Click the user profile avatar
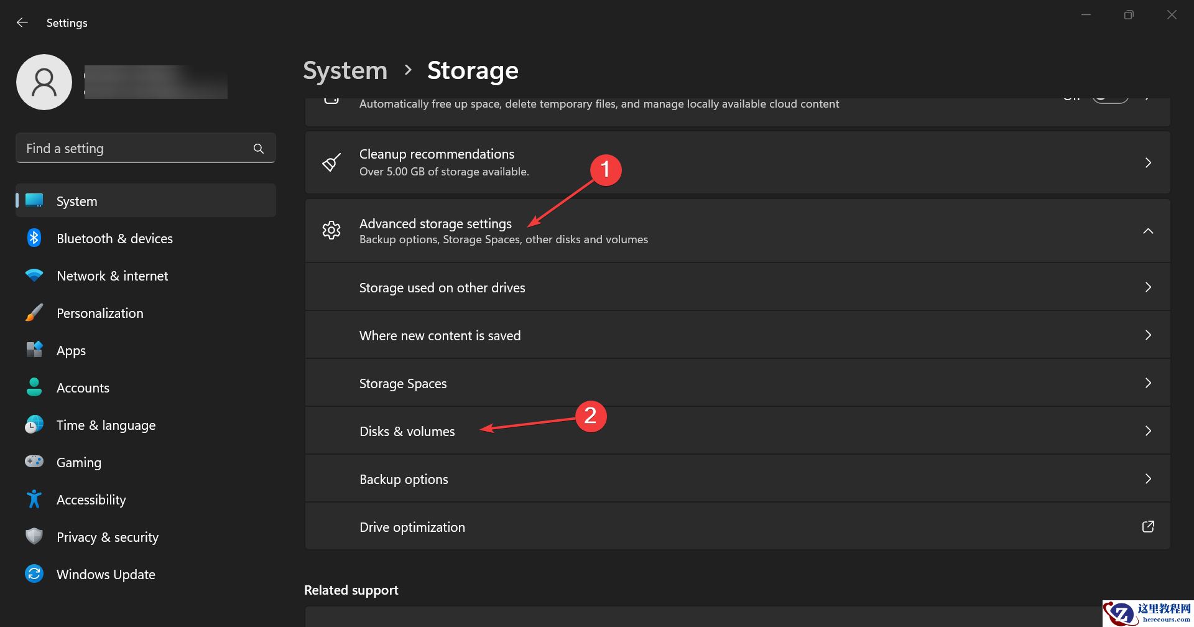The height and width of the screenshot is (627, 1194). click(44, 82)
